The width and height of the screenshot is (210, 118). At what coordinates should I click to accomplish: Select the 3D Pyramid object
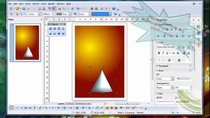point(50,33)
